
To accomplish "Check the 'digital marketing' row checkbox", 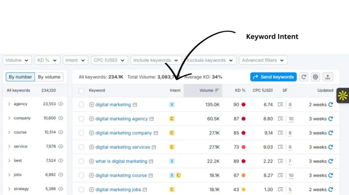I will 81,105.
